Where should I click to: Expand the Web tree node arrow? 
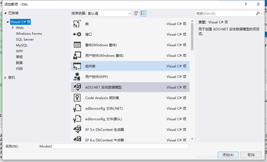point(13,28)
